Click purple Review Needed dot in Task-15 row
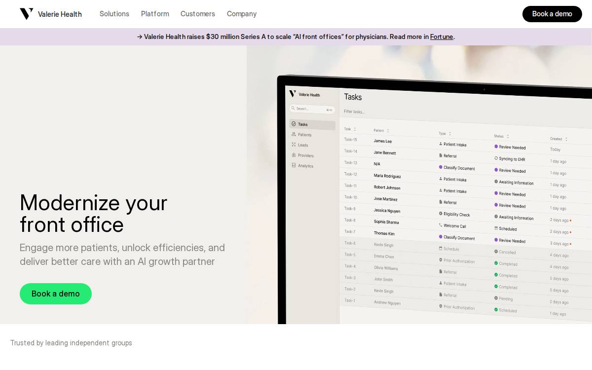This screenshot has height=370, width=592. pos(496,147)
